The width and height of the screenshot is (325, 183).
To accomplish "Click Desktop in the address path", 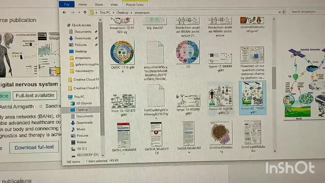I will coord(122,12).
